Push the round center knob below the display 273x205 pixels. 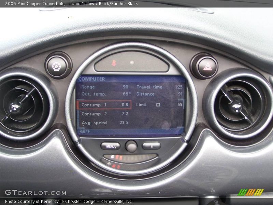(x=131, y=146)
